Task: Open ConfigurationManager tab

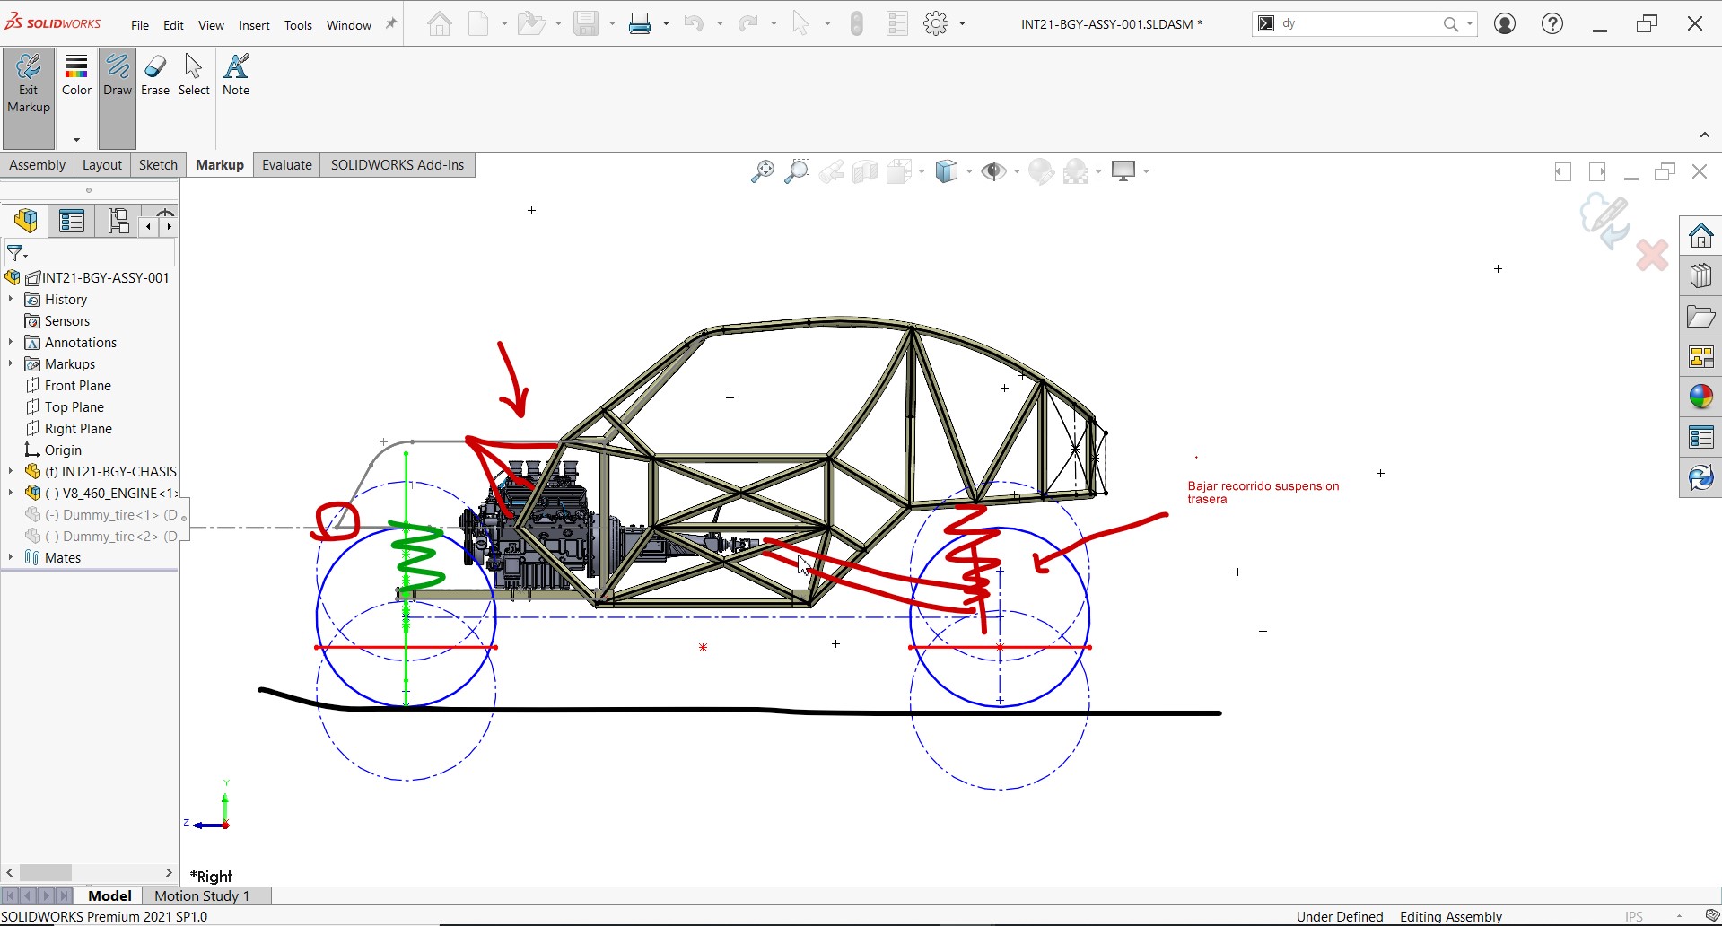Action: point(118,221)
